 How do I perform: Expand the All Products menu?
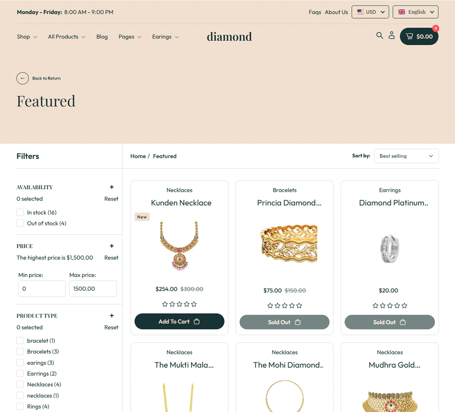(x=66, y=37)
